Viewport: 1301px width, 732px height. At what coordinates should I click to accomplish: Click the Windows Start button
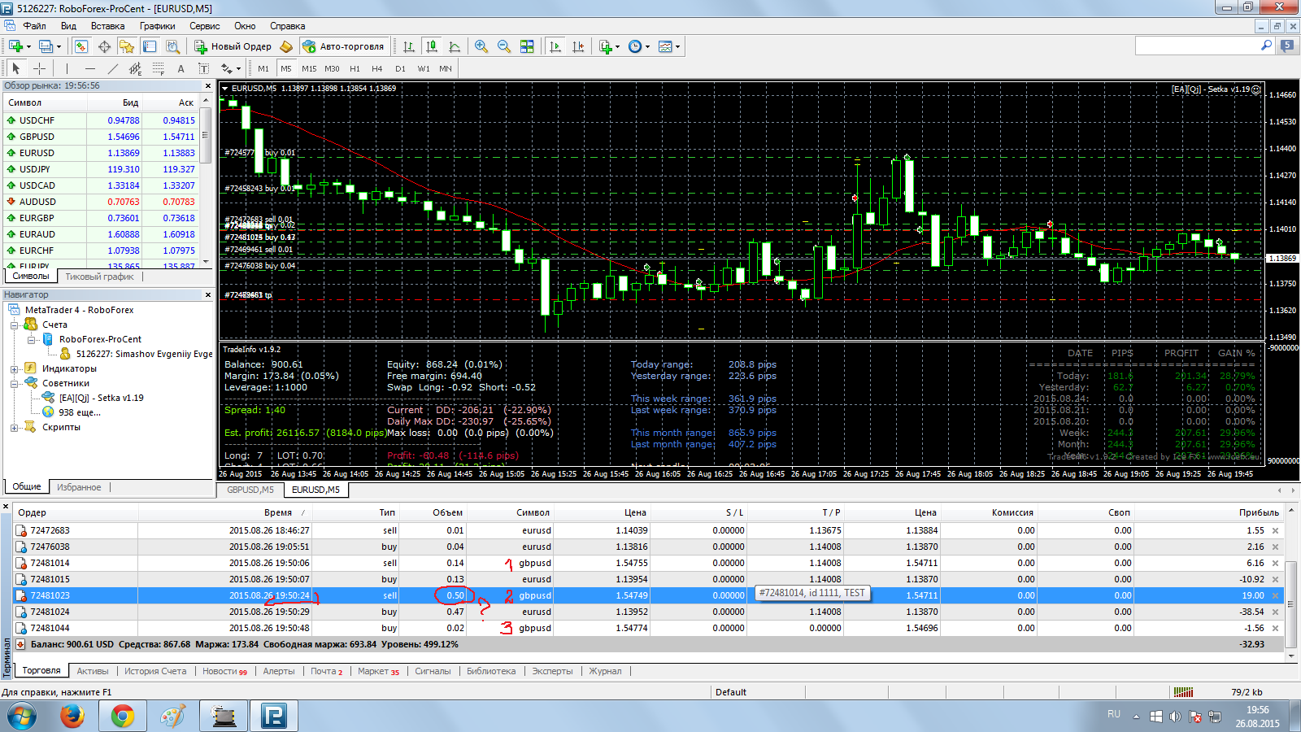23,716
